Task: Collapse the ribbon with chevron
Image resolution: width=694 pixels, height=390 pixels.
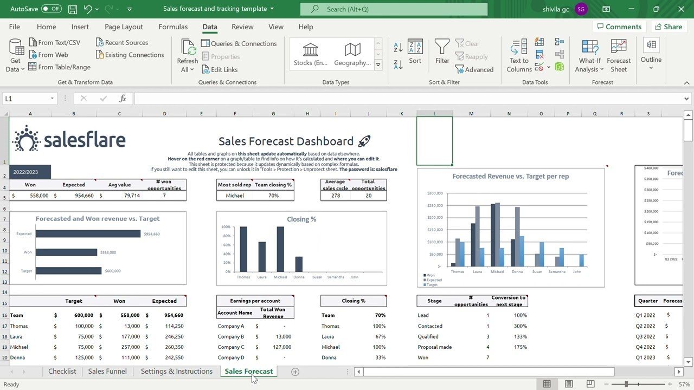Action: coord(686,82)
